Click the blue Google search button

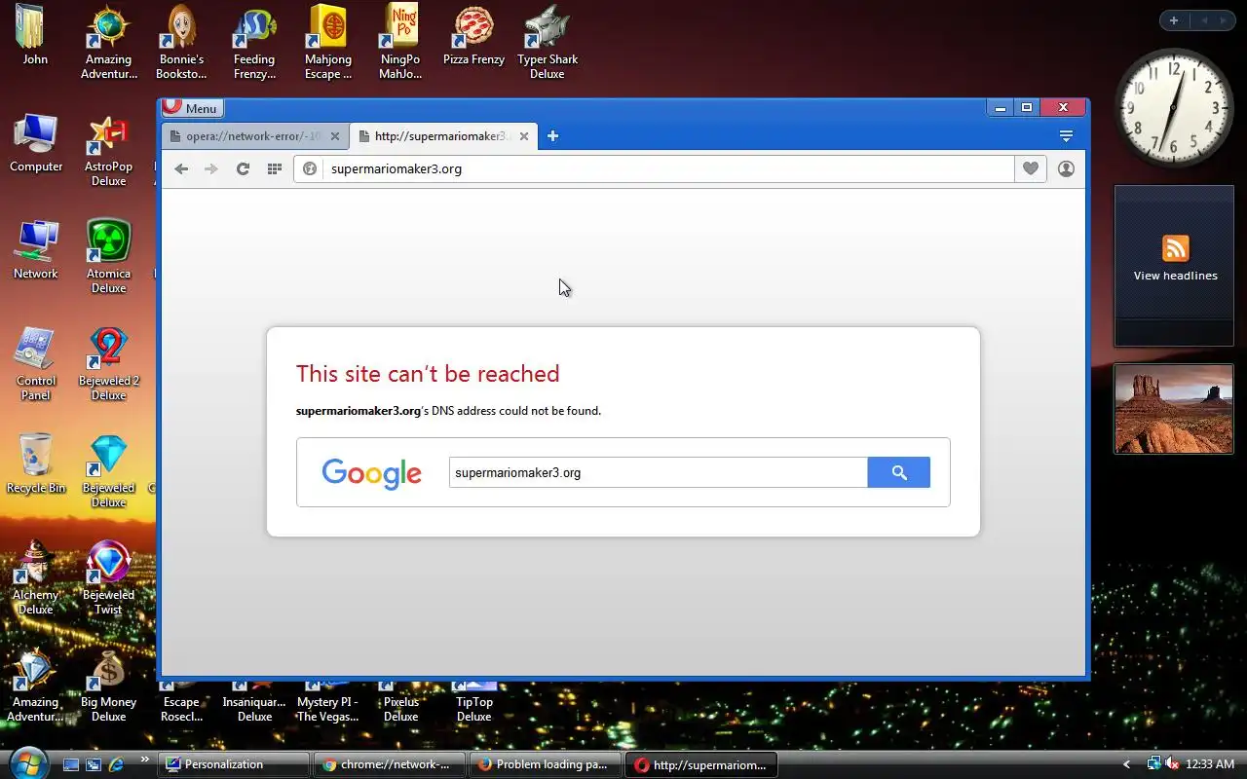pyautogui.click(x=898, y=472)
